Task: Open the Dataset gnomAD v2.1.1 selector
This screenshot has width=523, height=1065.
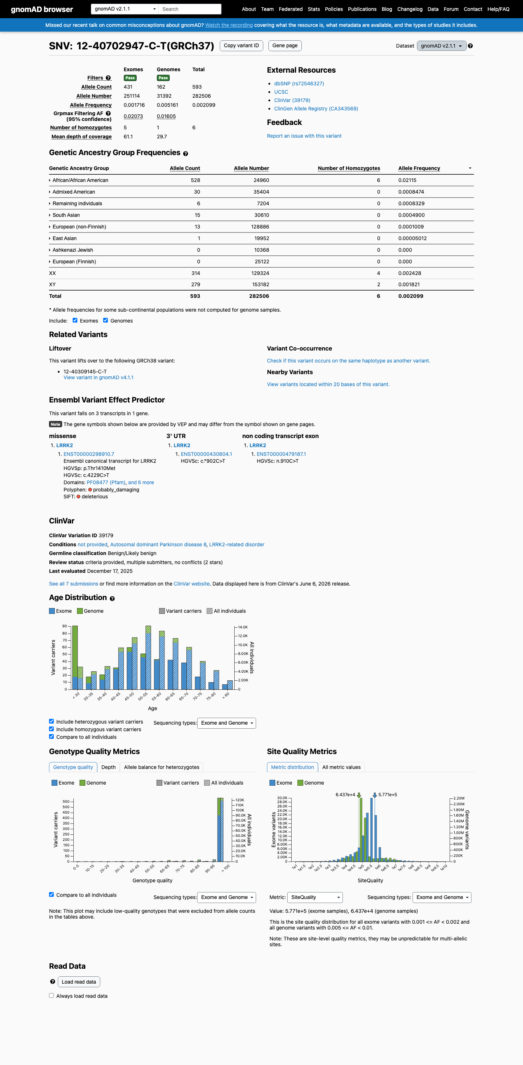Action: coord(441,46)
